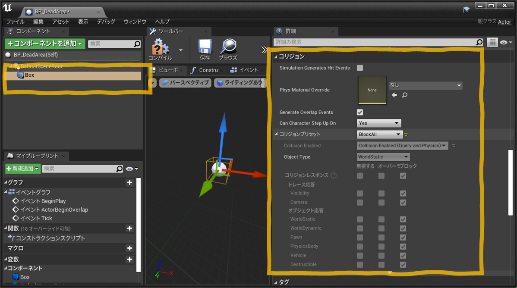517x288 pixels.
Task: Open the File menu (ファイル)
Action: (16, 22)
